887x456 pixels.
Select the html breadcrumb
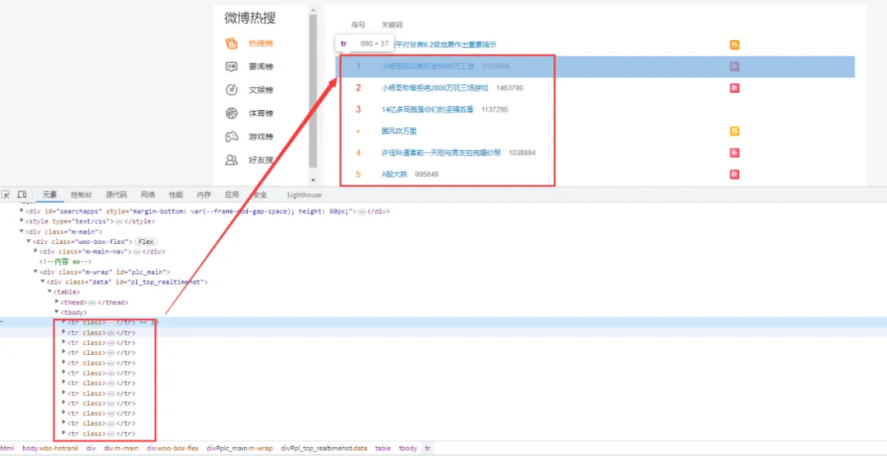pos(7,448)
